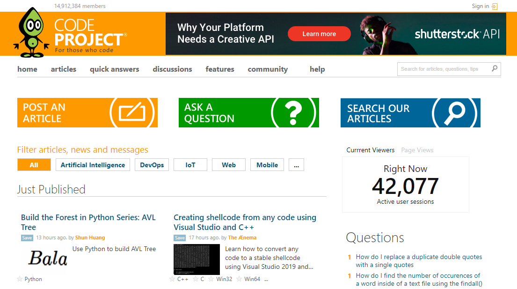Image resolution: width=517 pixels, height=289 pixels.
Task: Click the SEARCH OUR ARTICLES text
Action: click(378, 113)
